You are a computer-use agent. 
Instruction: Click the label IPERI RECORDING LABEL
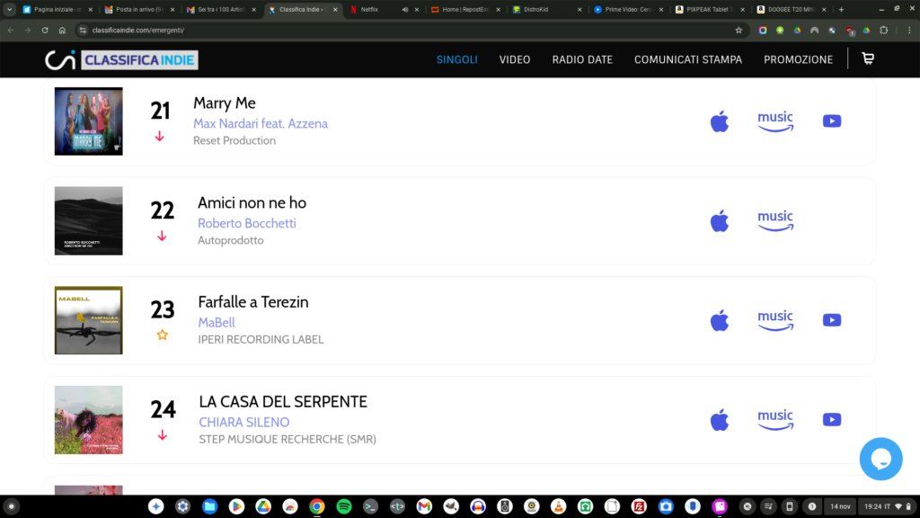(x=261, y=339)
